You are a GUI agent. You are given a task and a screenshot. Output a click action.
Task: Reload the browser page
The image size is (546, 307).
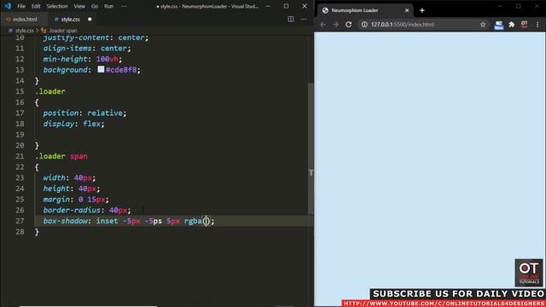pos(349,25)
